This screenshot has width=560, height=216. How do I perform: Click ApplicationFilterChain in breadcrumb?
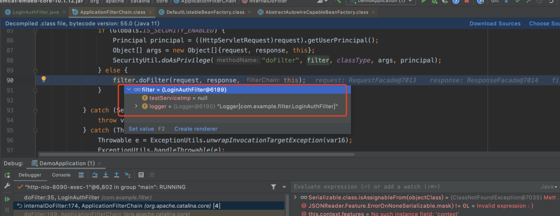point(205,2)
